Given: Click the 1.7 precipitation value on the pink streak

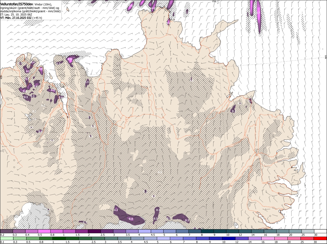Looking at the screenshot, I should (258, 13).
